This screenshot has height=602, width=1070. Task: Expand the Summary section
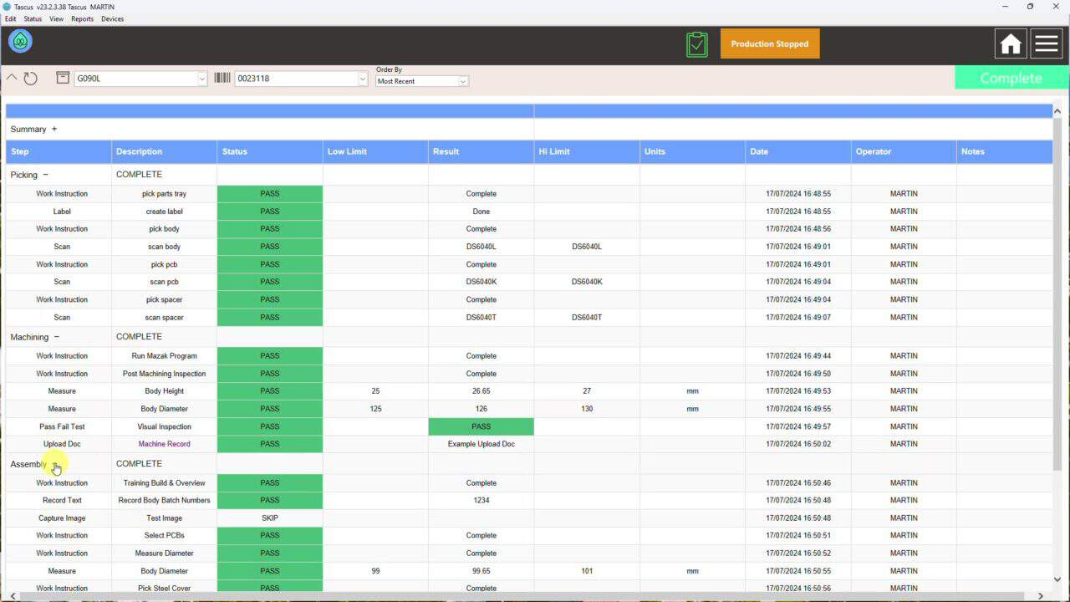tap(54, 129)
